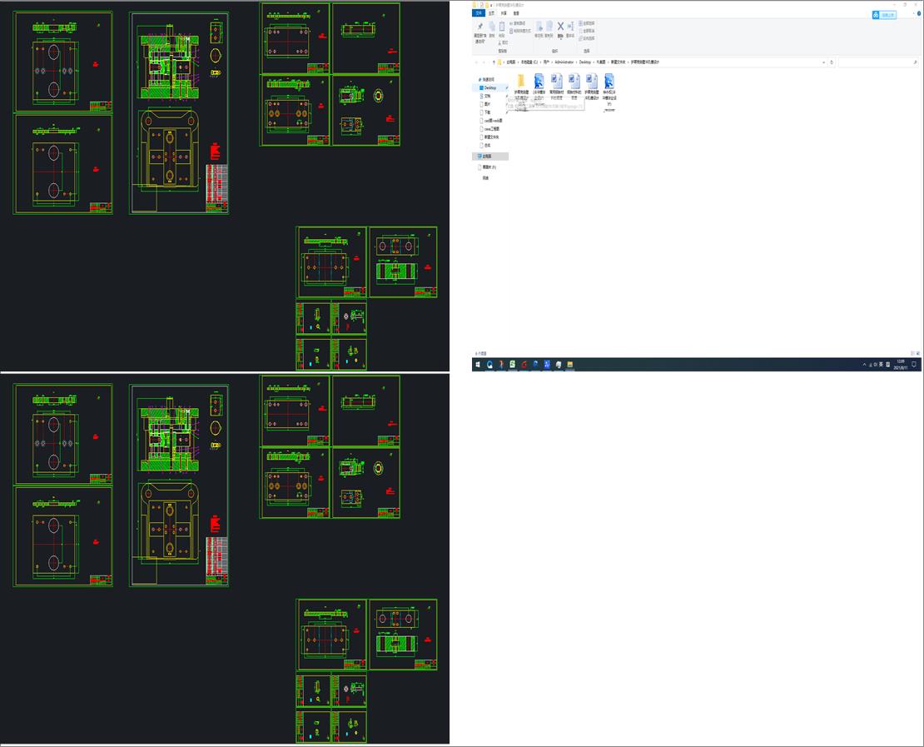
Task: Toggle the English input method indicator
Action: [x=881, y=365]
